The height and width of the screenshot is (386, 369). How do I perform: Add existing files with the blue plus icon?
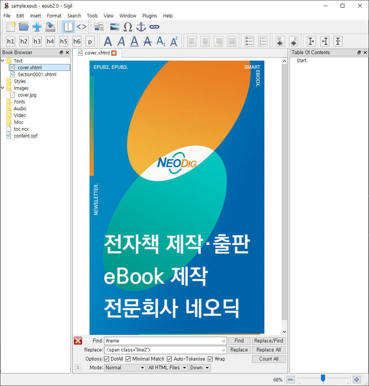37,27
